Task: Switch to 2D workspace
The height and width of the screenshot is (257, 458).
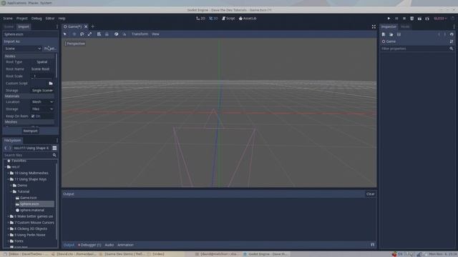Action: pos(200,19)
